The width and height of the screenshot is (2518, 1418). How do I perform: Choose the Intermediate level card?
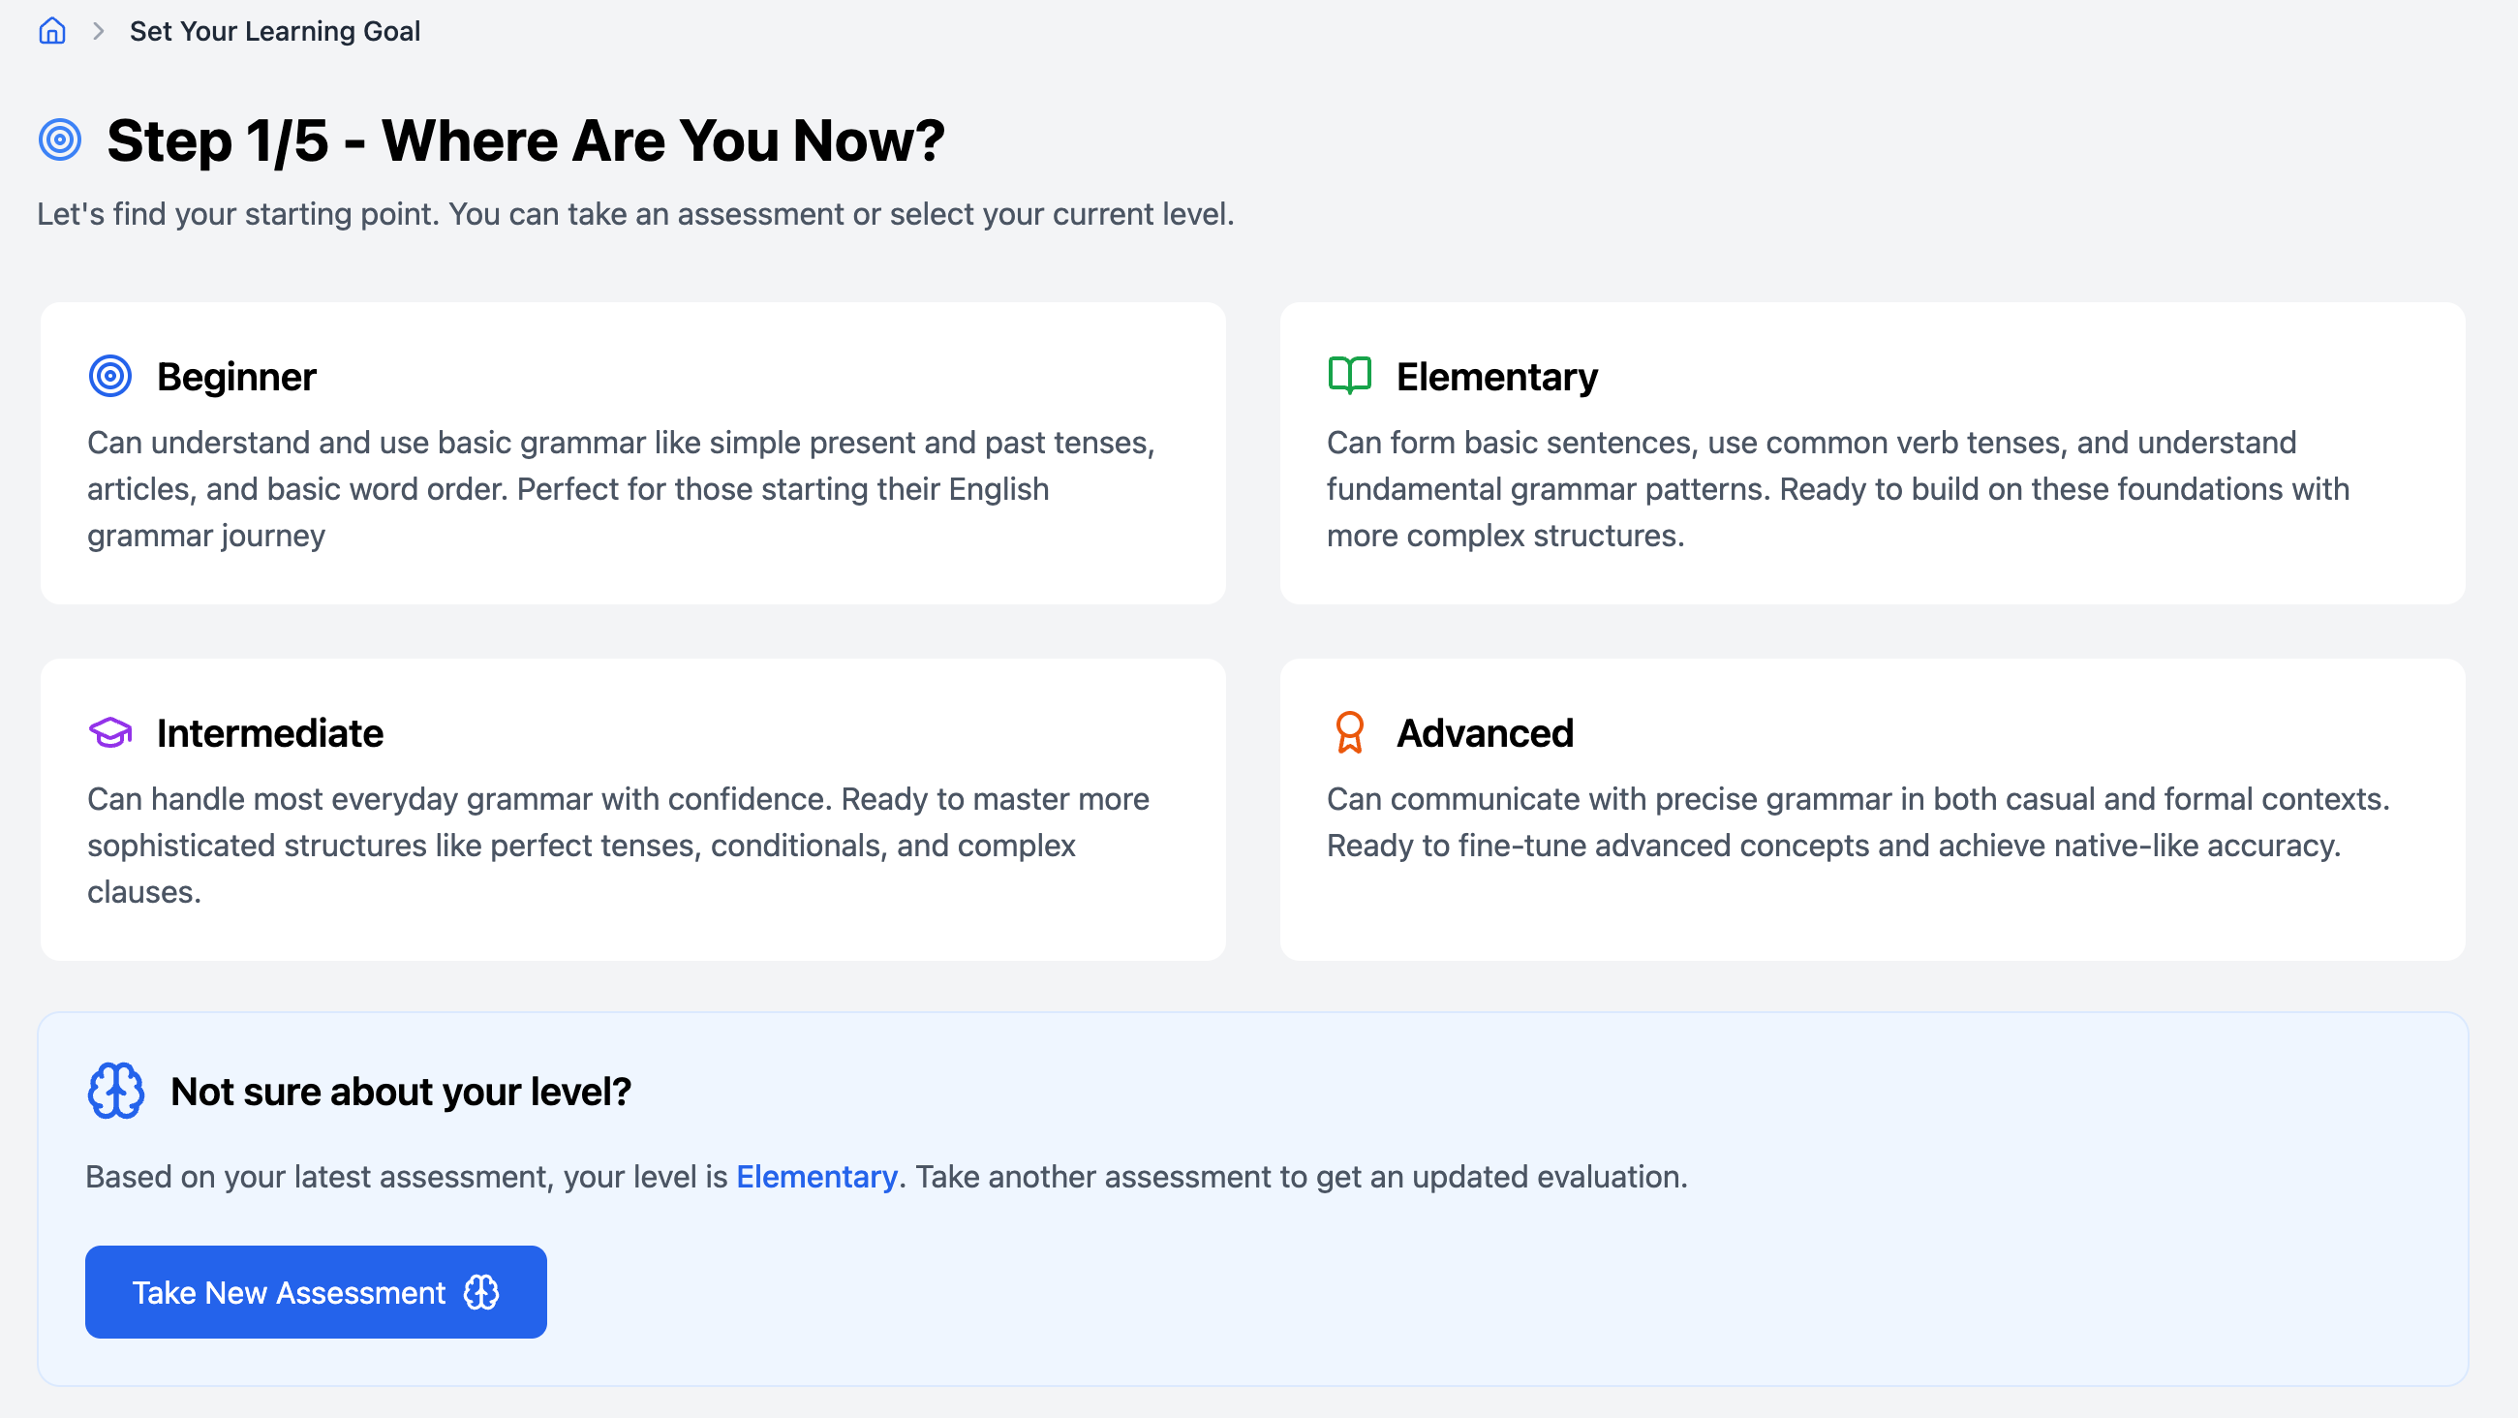(633, 810)
